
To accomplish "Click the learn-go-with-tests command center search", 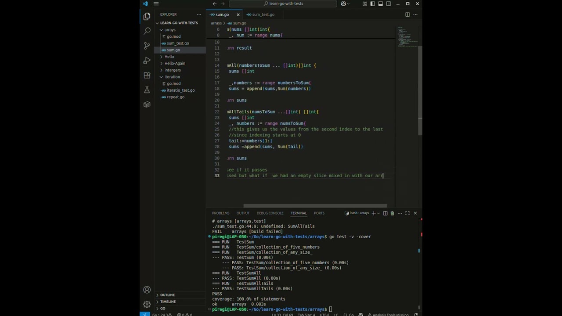I will [x=283, y=4].
